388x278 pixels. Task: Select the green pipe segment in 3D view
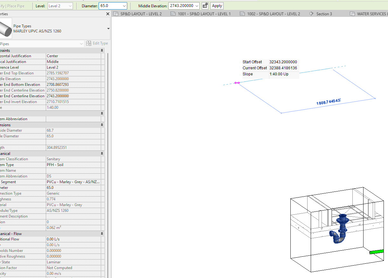tap(377, 252)
